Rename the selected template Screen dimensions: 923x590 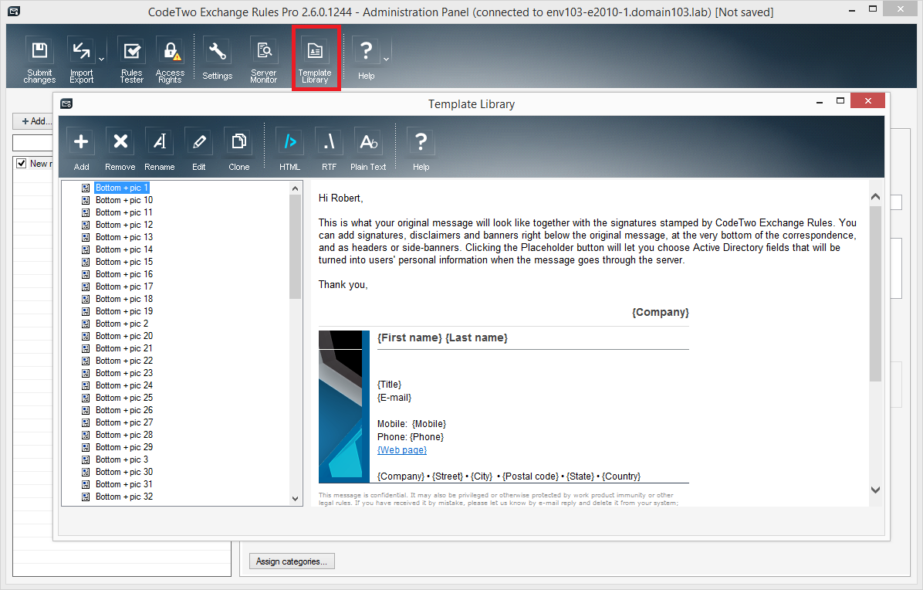click(x=160, y=150)
